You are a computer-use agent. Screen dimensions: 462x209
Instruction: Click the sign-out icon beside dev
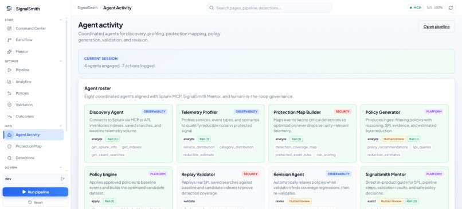(62, 179)
